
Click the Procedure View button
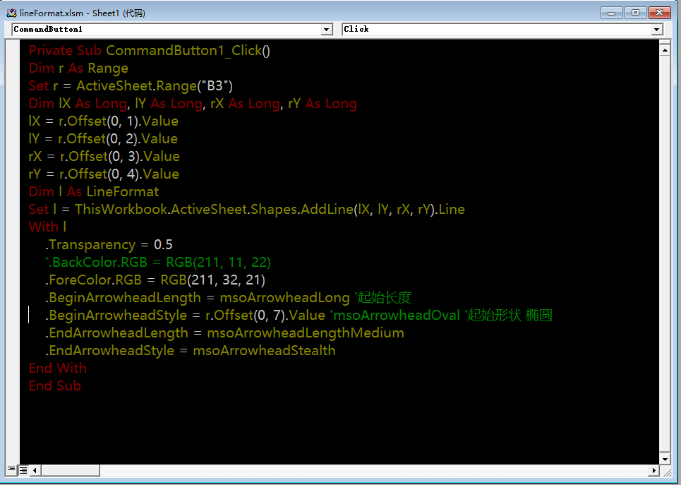pos(12,469)
